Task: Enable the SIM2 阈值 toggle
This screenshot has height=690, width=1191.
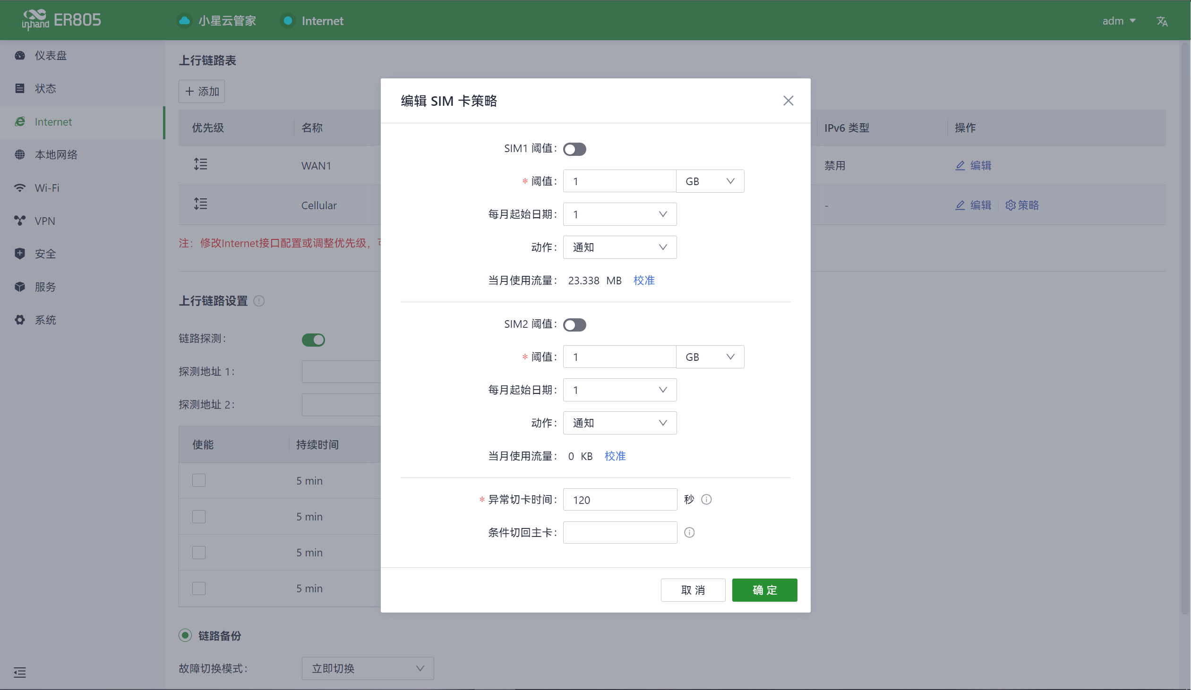Action: pos(574,324)
